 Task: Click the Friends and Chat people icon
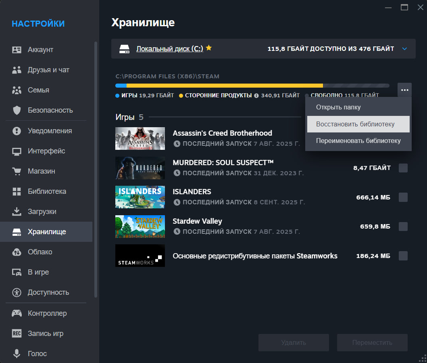click(17, 70)
